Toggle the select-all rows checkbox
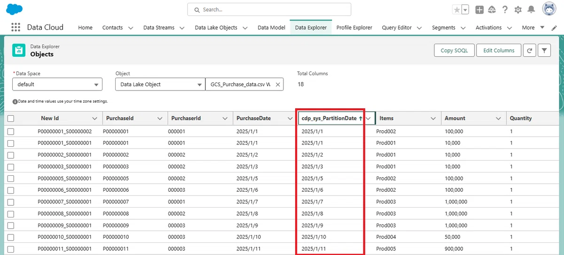Screen dimensions: 564x255 pyautogui.click(x=11, y=119)
